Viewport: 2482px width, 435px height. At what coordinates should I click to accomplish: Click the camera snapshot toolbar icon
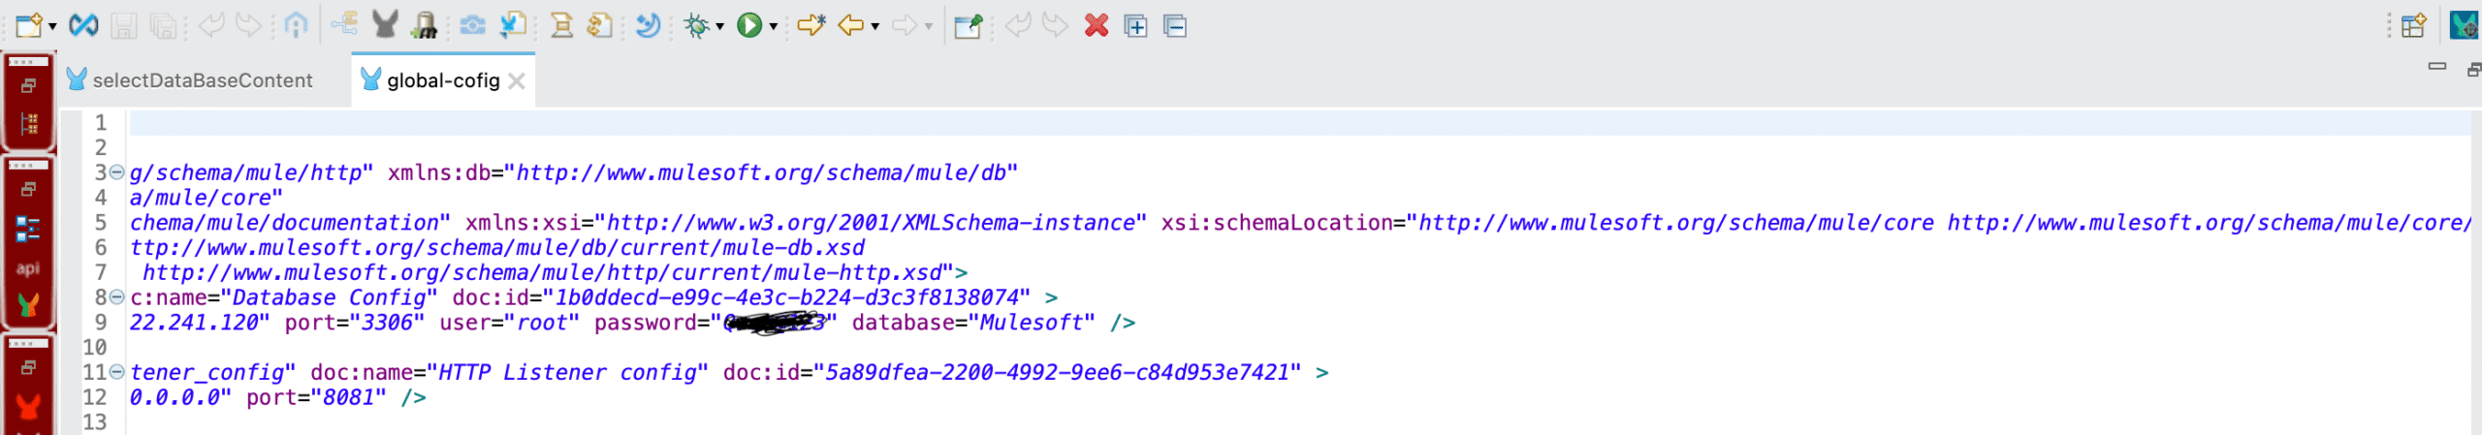pos(472,25)
